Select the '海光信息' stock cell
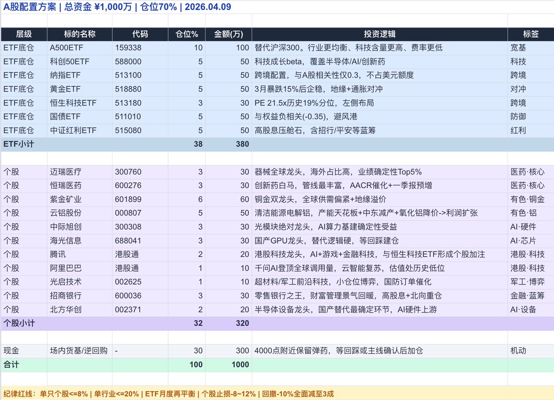This screenshot has height=400, width=554. pos(79,241)
